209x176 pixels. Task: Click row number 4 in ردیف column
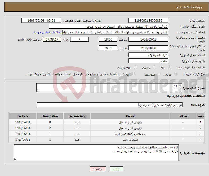(201, 140)
